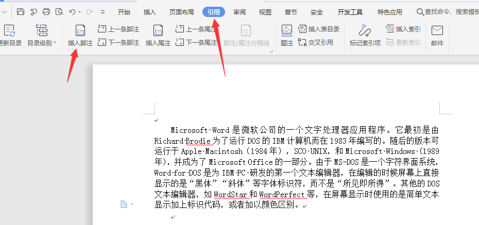Image resolution: width=479 pixels, height=225 pixels.
Task: Go to 上一条尾注
Action: point(196,29)
